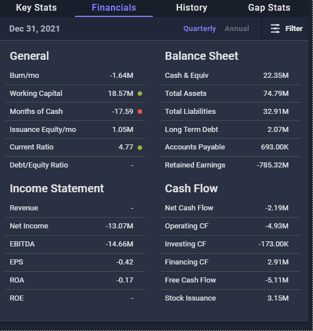
Task: Click the Net Cash Flow label
Action: click(x=189, y=208)
